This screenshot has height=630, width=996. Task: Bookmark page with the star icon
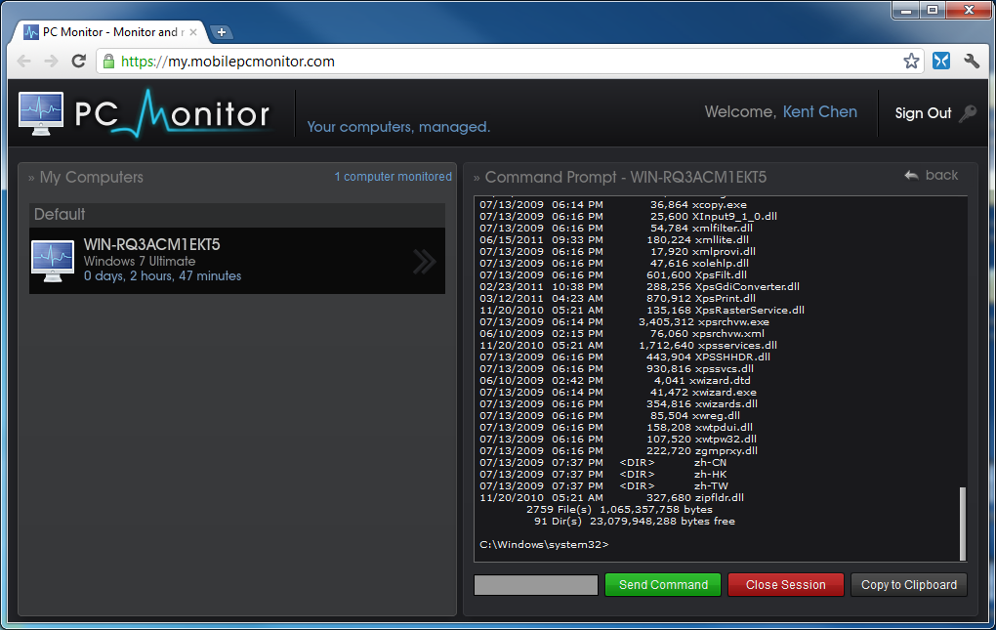911,61
